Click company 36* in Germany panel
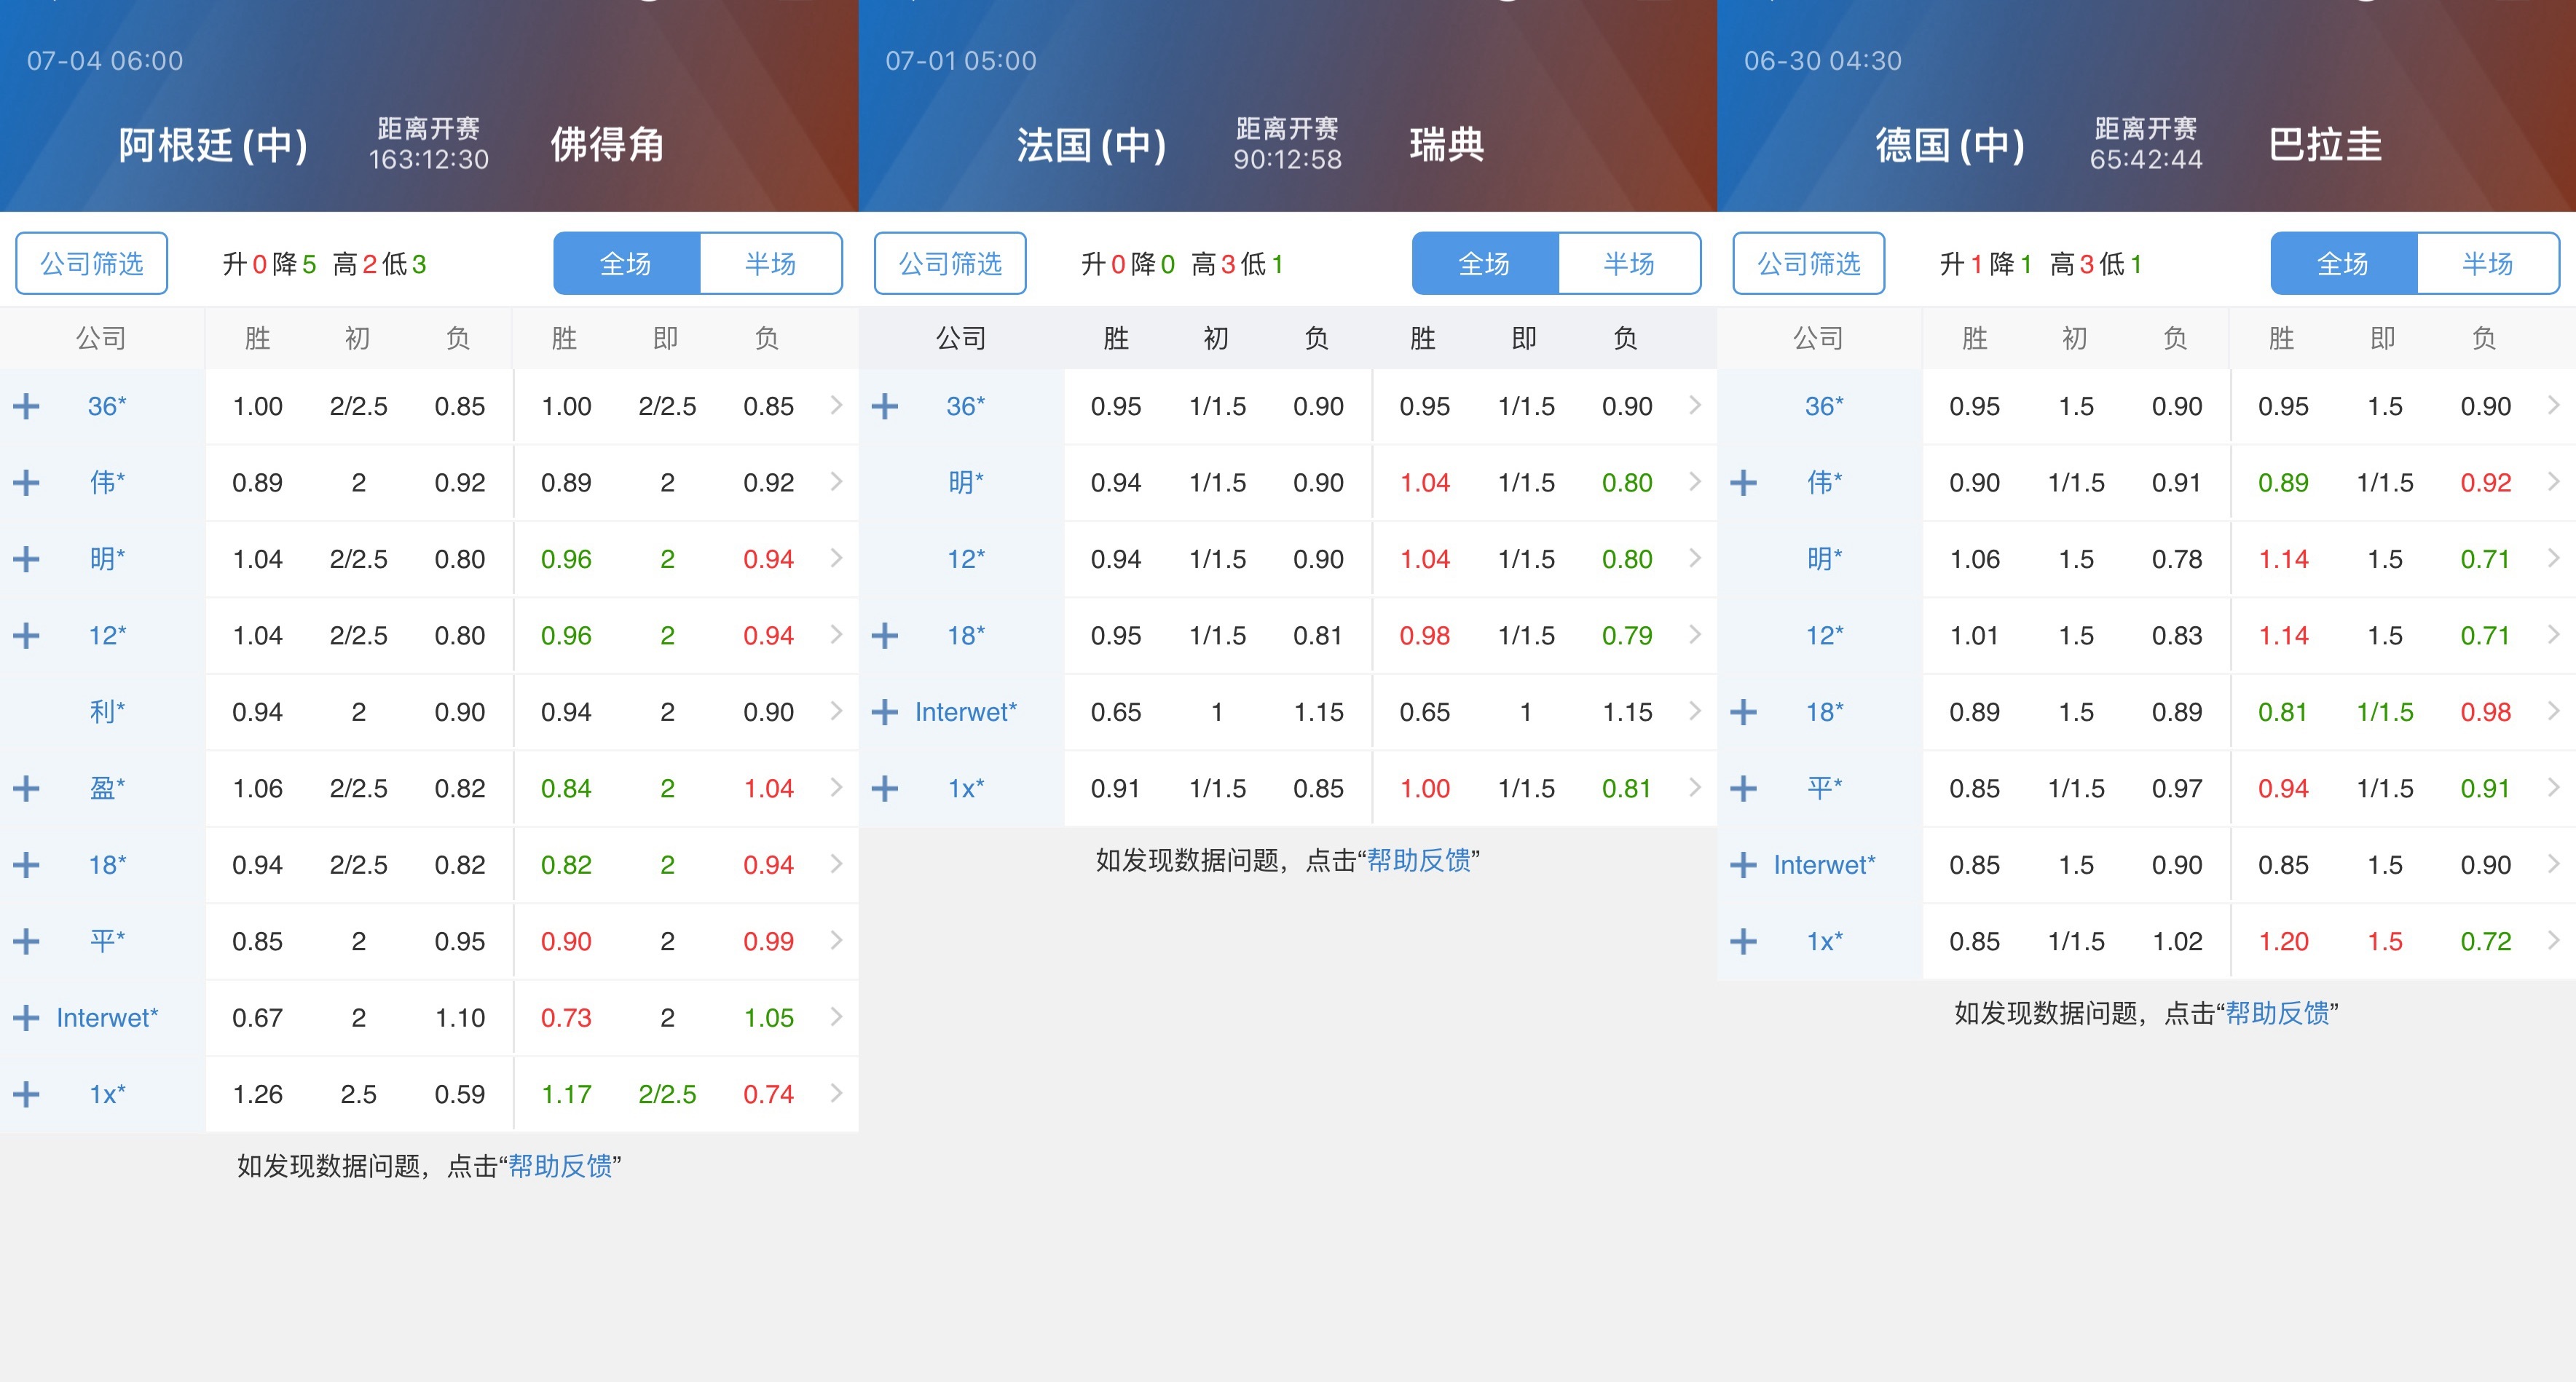Image resolution: width=2576 pixels, height=1382 pixels. (1824, 406)
